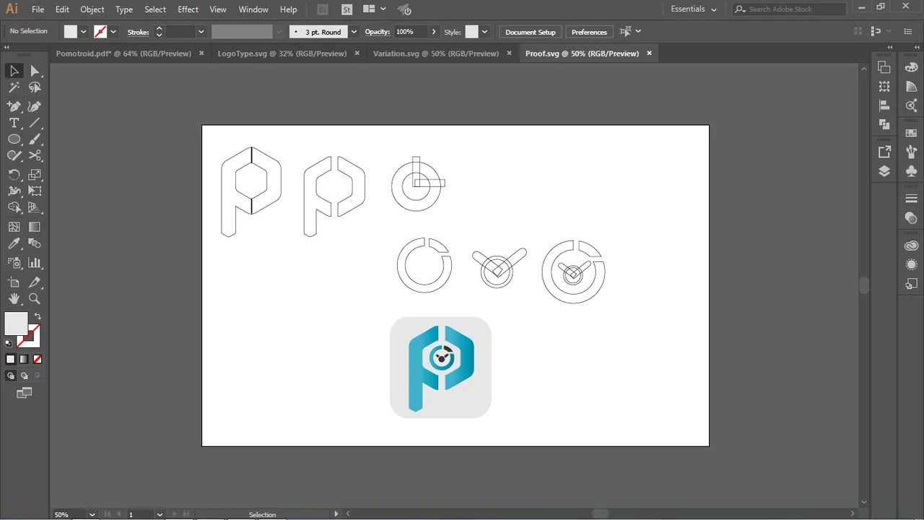Open the Creative Cloud Libraries panel
This screenshot has width=924, height=520.
(911, 246)
